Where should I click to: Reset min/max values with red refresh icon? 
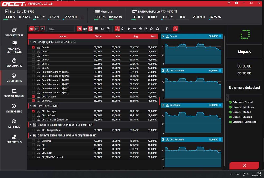point(176,29)
